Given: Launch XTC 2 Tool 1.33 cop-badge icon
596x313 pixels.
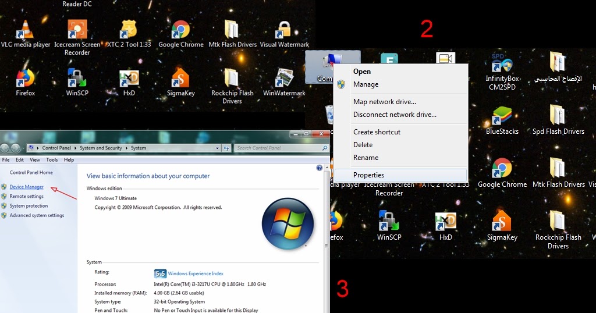Looking at the screenshot, I should coord(129,30).
